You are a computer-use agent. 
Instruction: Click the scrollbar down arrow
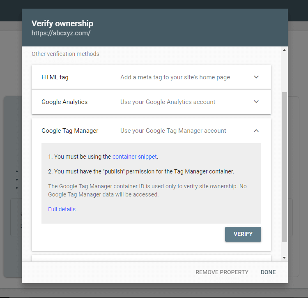pos(284,258)
